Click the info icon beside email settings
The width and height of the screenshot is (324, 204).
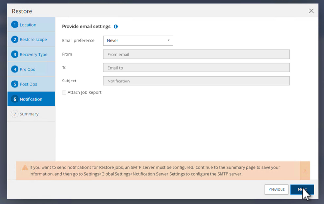116,27
